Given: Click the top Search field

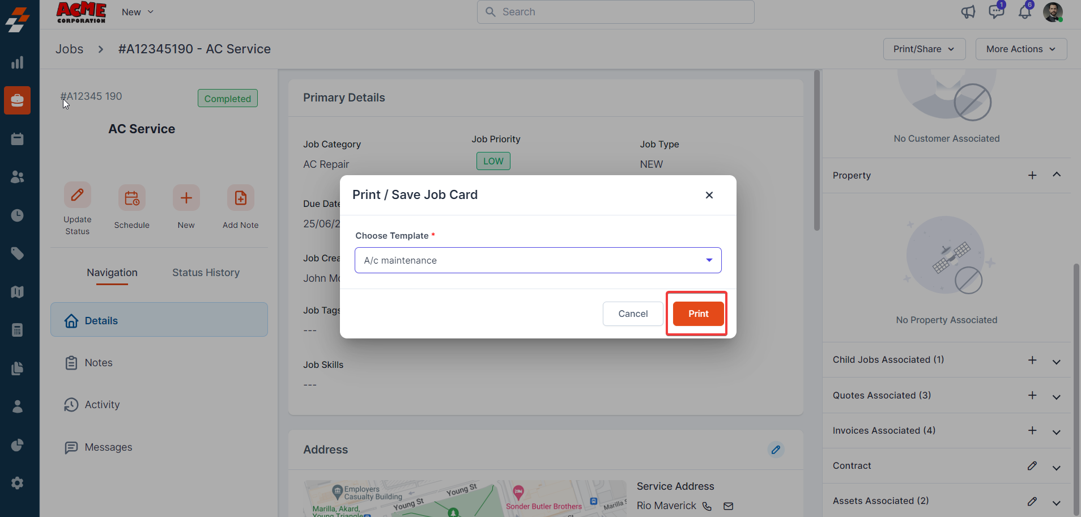Looking at the screenshot, I should coord(615,12).
